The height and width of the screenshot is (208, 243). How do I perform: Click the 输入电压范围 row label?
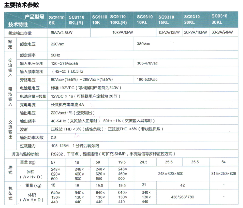click(x=31, y=64)
